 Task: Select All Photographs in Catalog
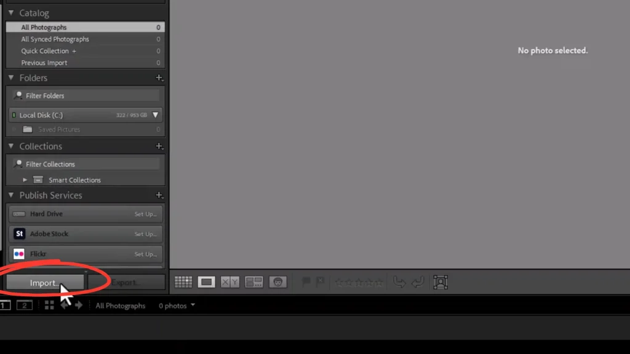[x=85, y=27]
